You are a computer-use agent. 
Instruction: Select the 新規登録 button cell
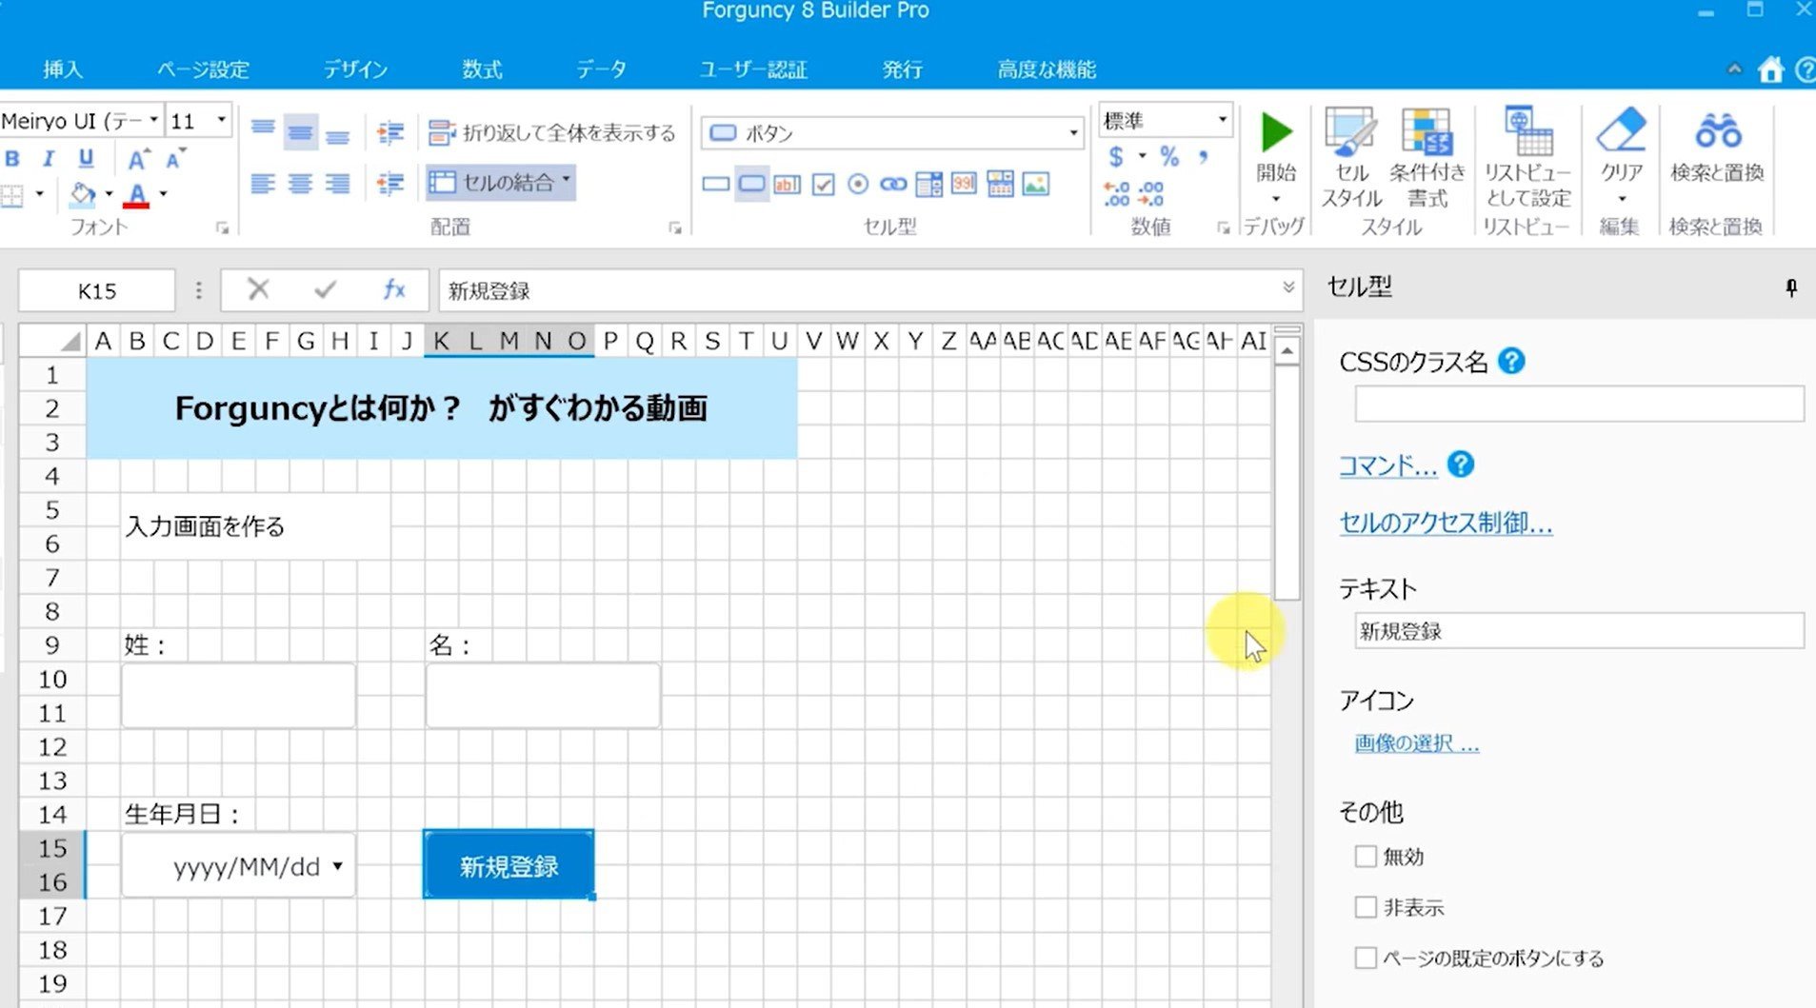point(509,865)
